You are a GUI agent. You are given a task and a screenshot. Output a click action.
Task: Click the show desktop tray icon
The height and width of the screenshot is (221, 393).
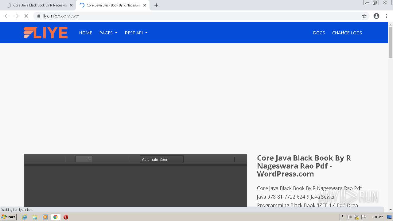tap(390, 217)
